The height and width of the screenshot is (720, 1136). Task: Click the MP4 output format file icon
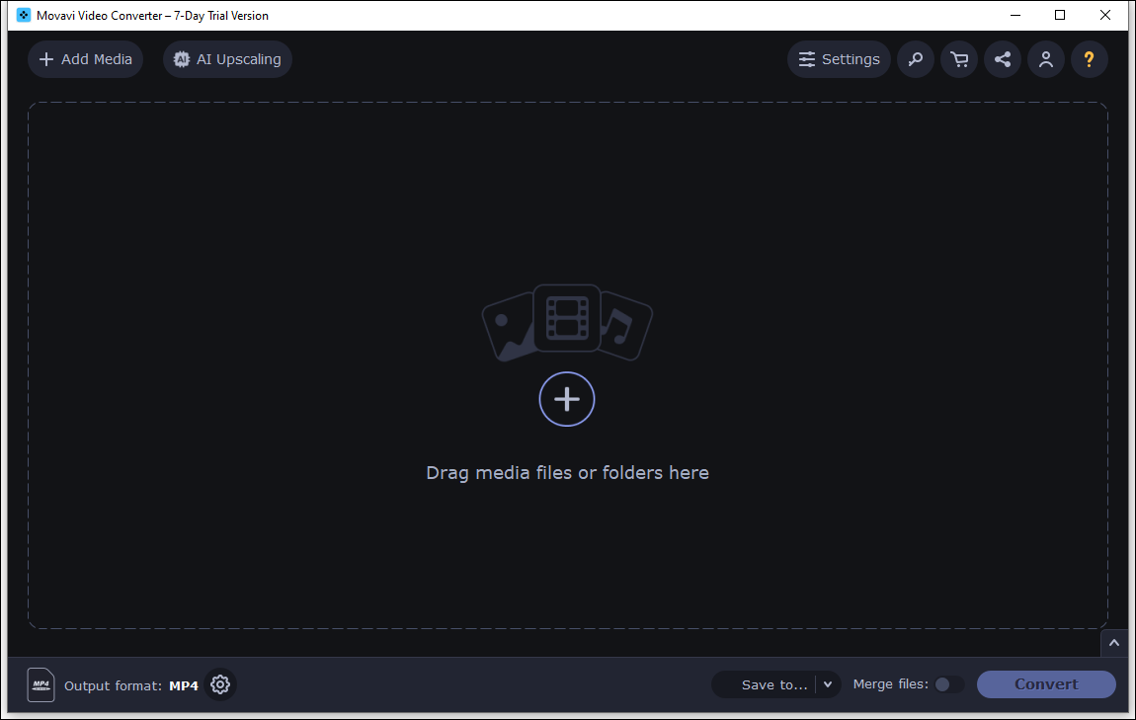41,684
